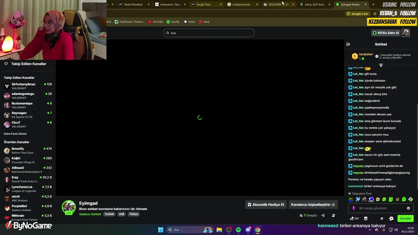Click the viewers icon next to 7 İzleyici
Screen dimensions: 418x235
pyautogui.click(x=301, y=215)
